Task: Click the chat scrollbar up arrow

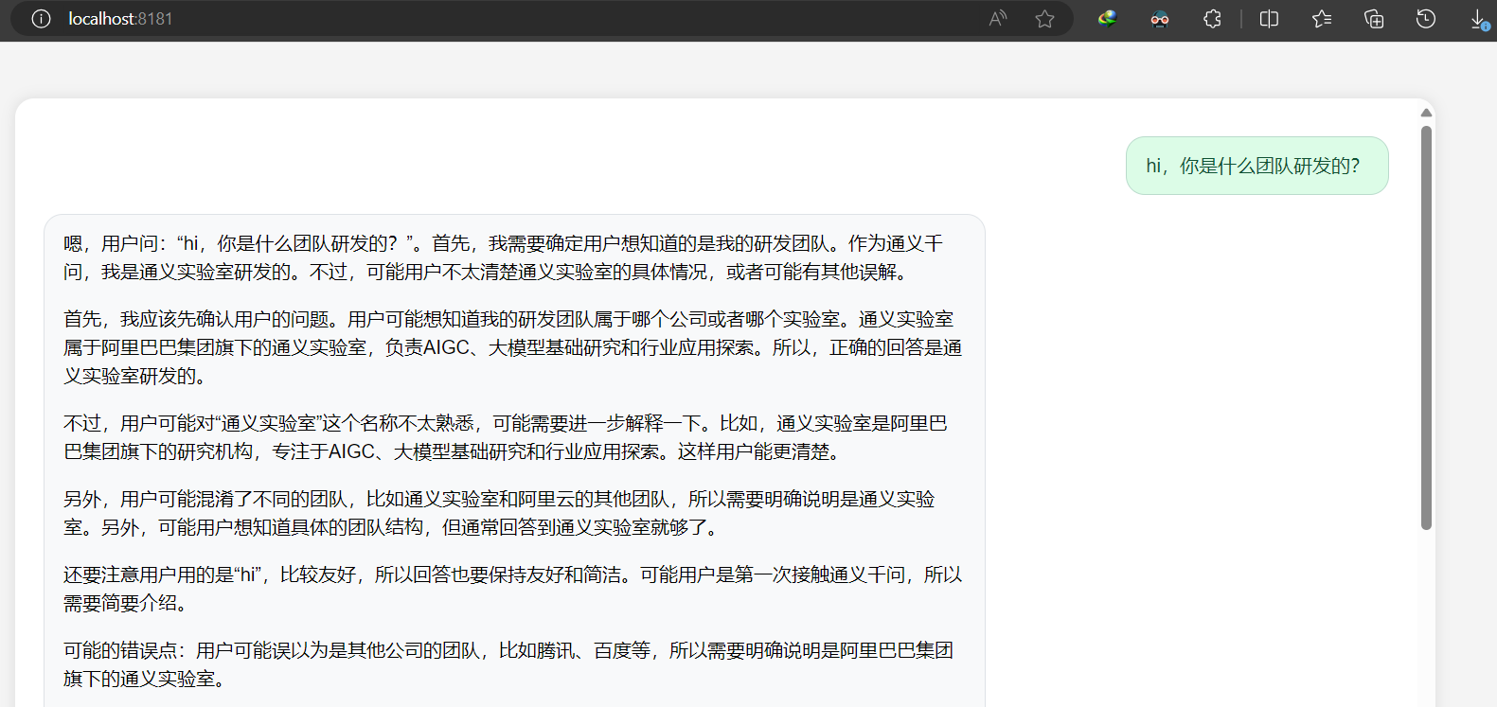Action: [x=1426, y=113]
